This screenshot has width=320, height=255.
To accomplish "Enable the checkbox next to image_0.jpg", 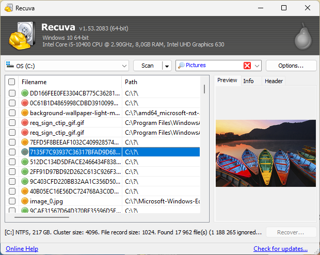I will coord(12,201).
